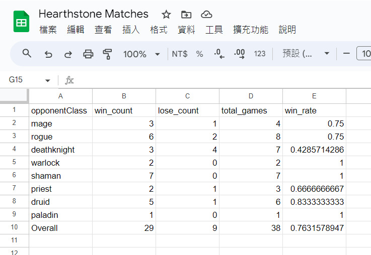Open the 查看 menu
The image size is (371, 255).
(x=103, y=30)
